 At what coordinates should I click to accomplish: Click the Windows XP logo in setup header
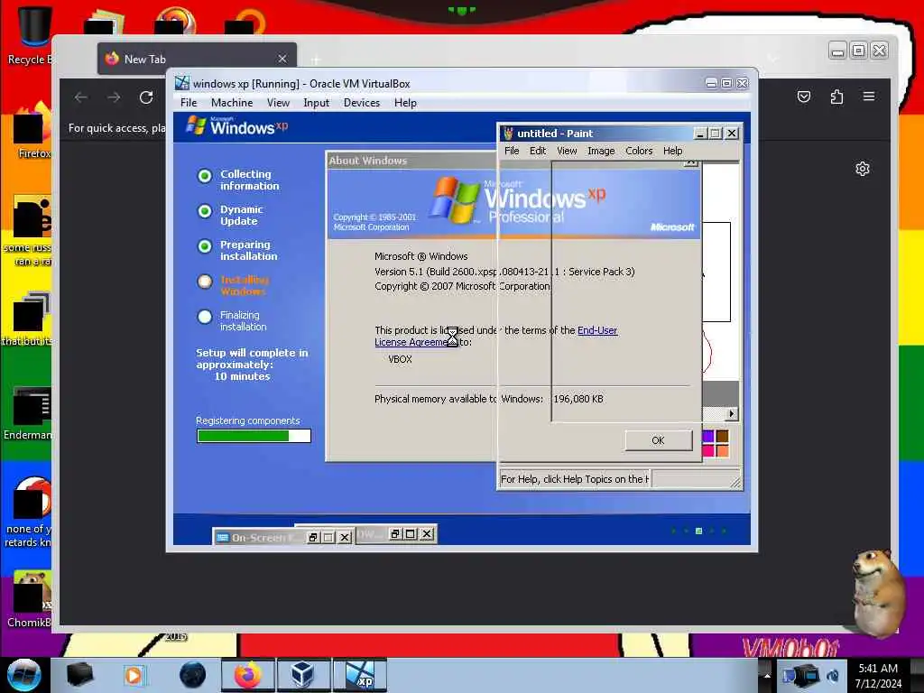click(237, 125)
